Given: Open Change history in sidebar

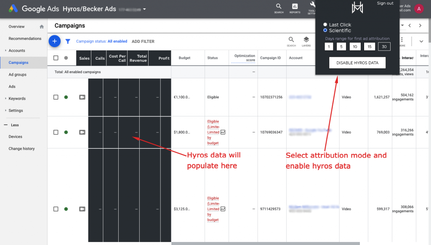Looking at the screenshot, I should tap(21, 149).
